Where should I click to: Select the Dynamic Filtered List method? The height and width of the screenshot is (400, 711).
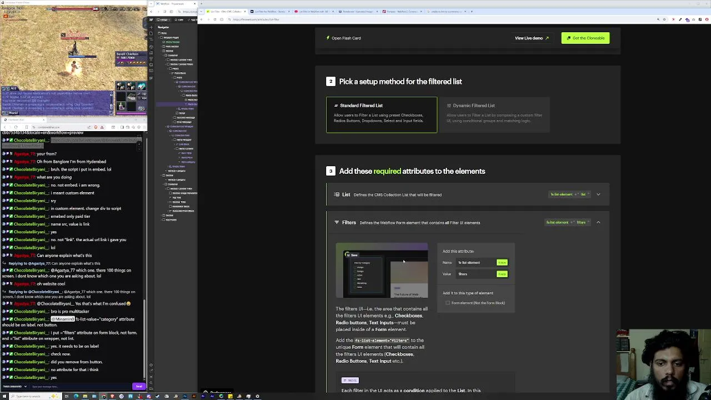pos(494,114)
